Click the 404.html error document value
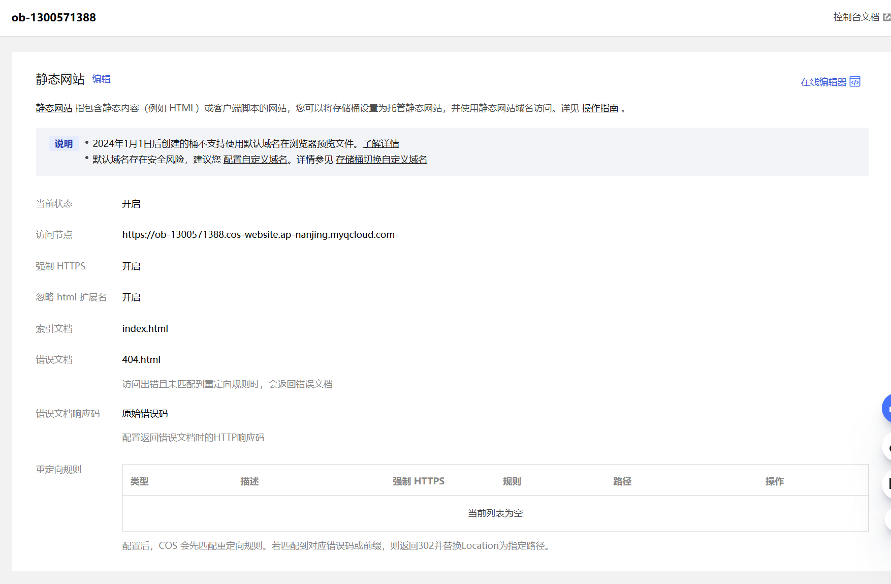 [141, 360]
